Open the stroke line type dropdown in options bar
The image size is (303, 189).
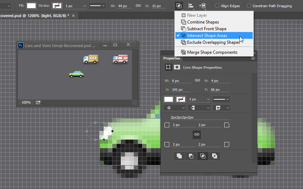[97, 6]
